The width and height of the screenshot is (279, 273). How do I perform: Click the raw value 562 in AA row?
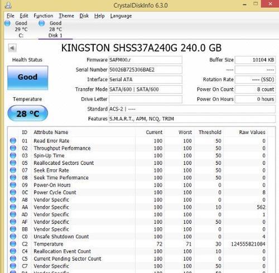tap(261, 207)
